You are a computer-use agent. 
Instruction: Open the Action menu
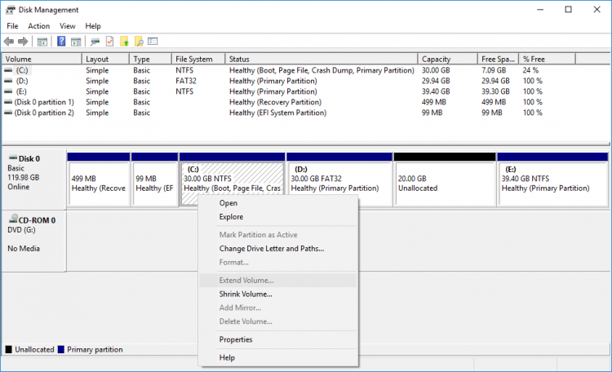coord(38,26)
